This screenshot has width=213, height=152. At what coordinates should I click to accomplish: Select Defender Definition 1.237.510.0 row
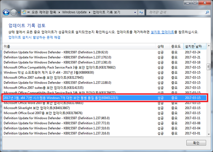(x=104, y=128)
